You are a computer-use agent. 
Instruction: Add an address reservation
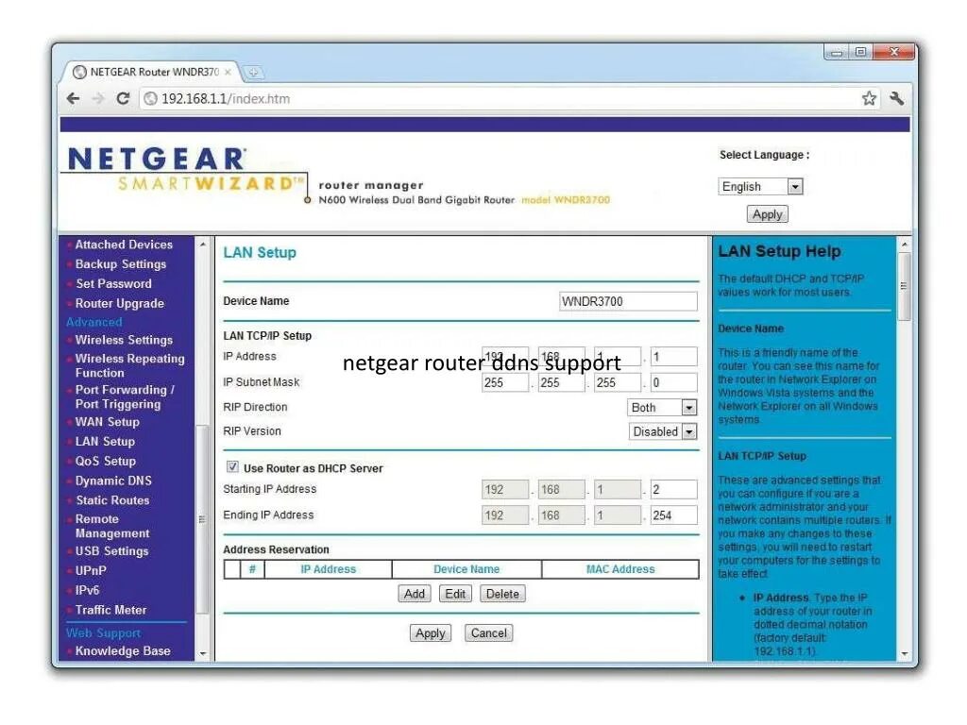(x=414, y=595)
